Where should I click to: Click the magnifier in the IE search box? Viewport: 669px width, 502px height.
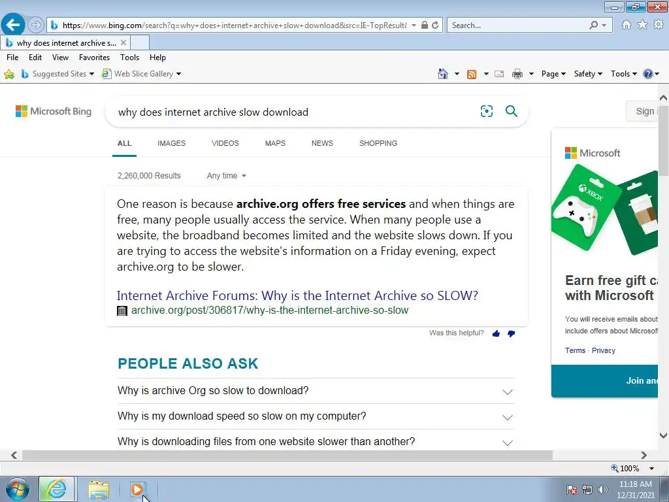(593, 25)
